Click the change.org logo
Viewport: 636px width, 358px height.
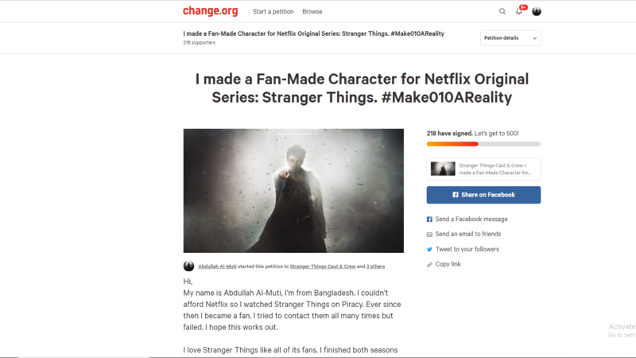point(210,11)
